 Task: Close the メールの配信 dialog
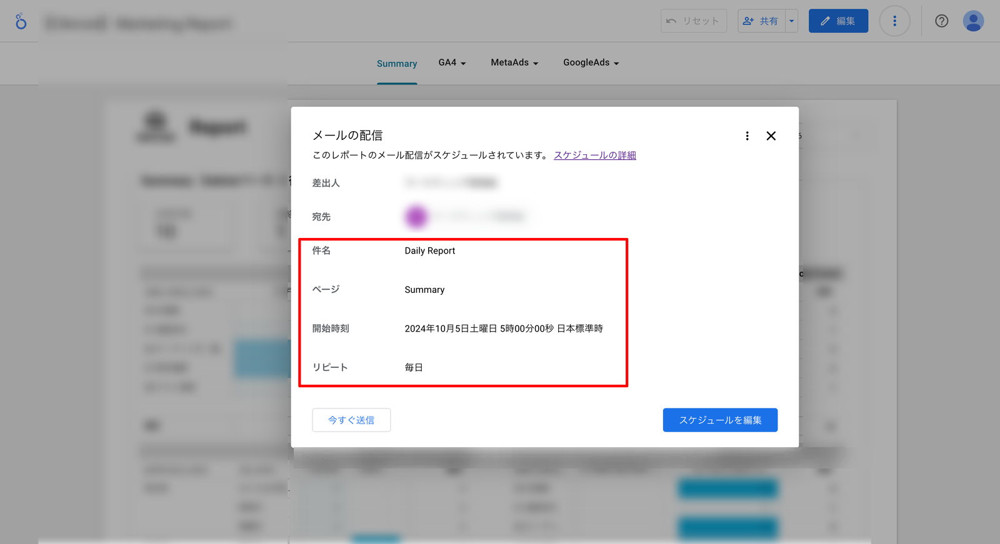771,136
